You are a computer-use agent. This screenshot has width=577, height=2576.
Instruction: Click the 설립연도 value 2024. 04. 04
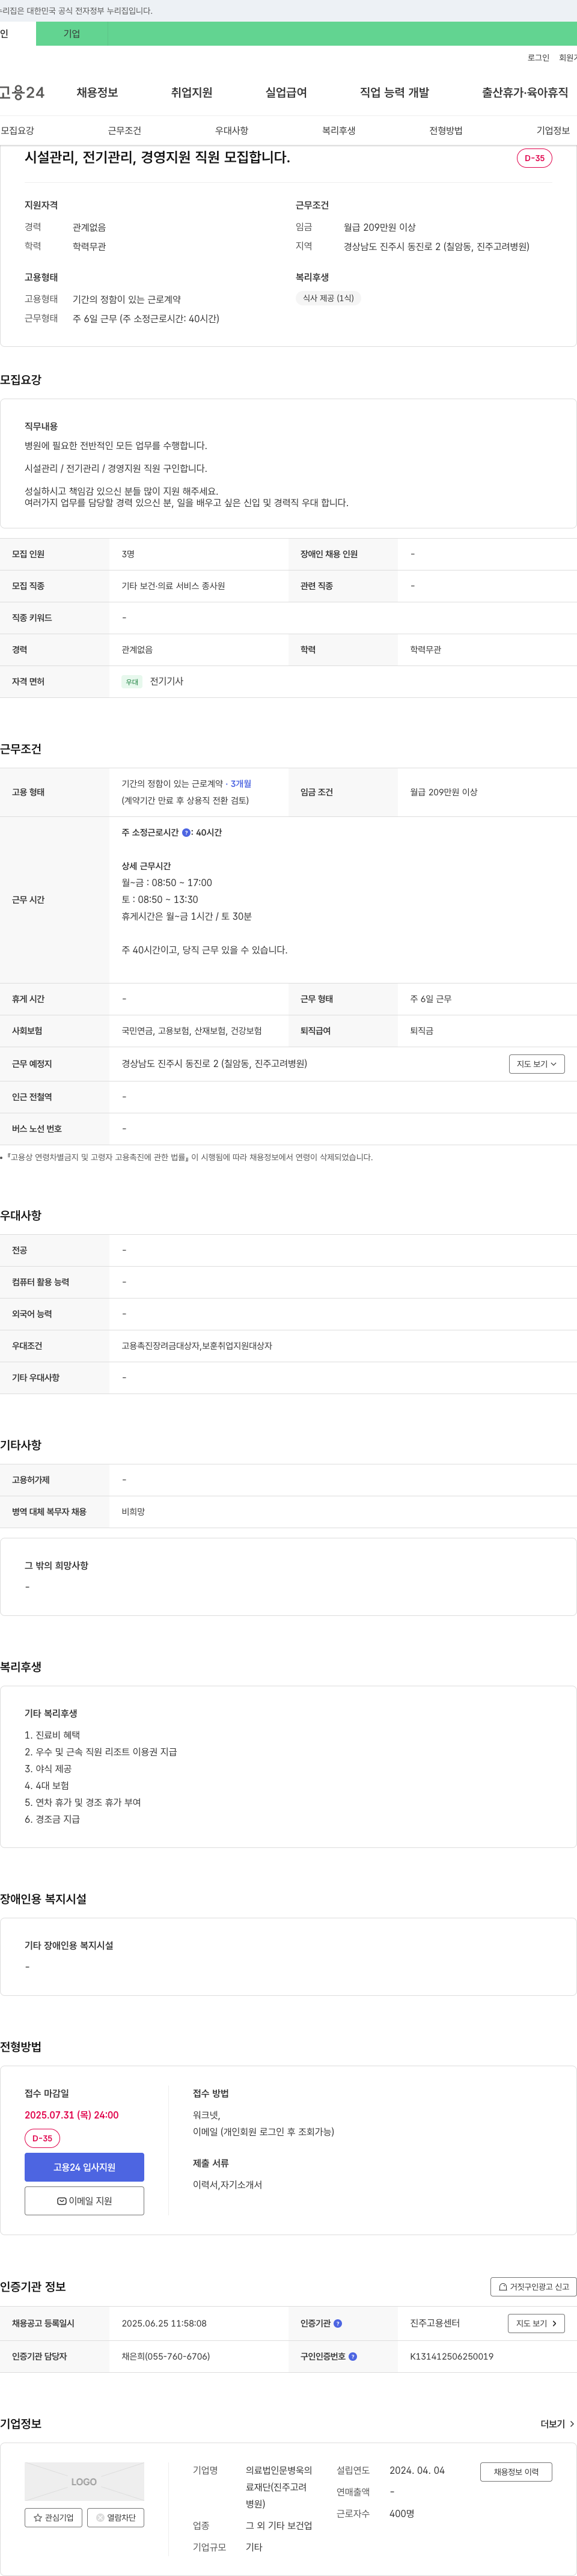coord(417,2471)
